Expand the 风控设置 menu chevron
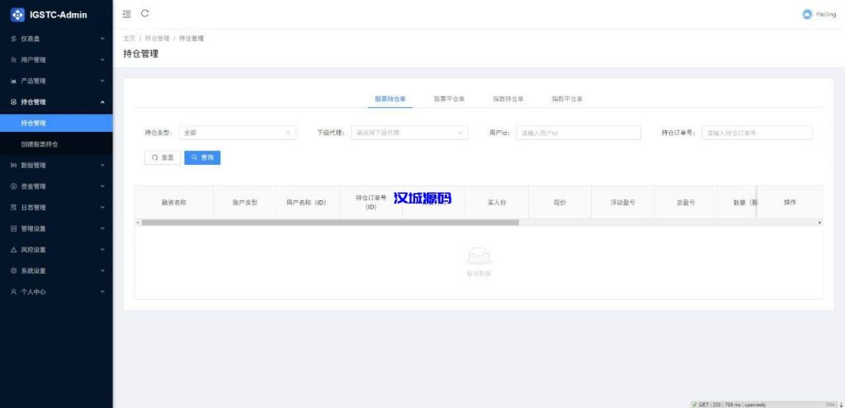Screen dimensions: 845x408 pos(102,250)
